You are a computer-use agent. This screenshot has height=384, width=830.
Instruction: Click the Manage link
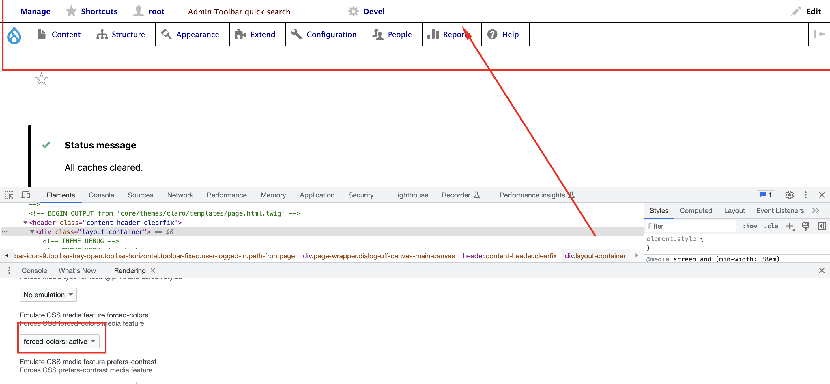35,11
